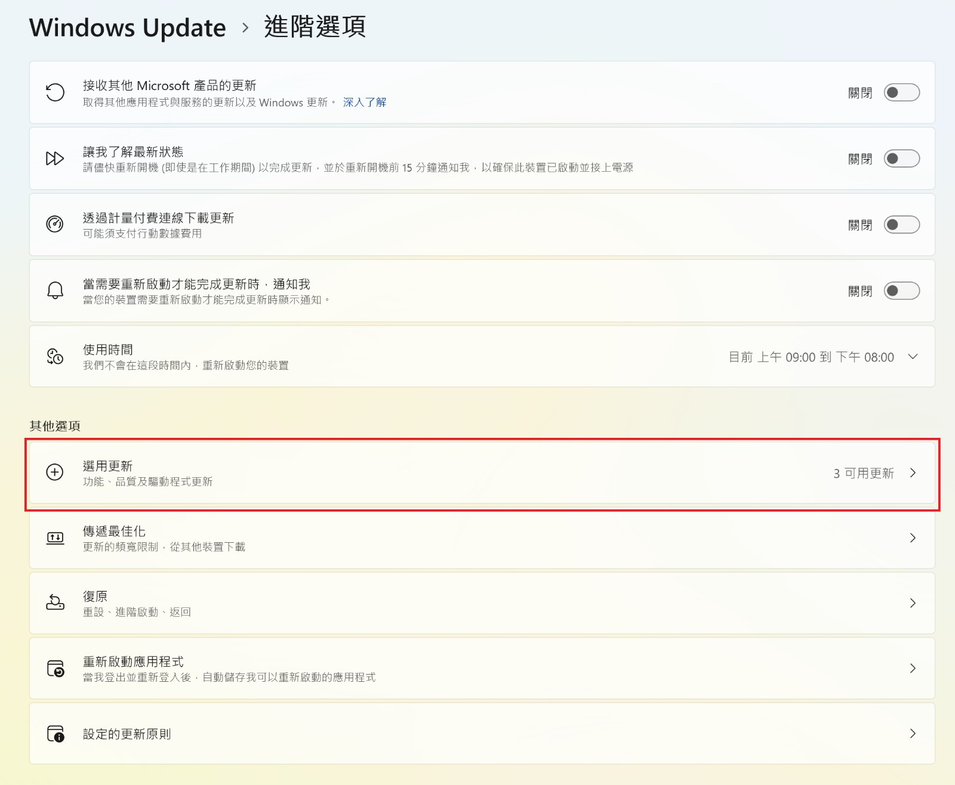
Task: Open 重新啟動應用程式 via its right chevron
Action: point(913,668)
